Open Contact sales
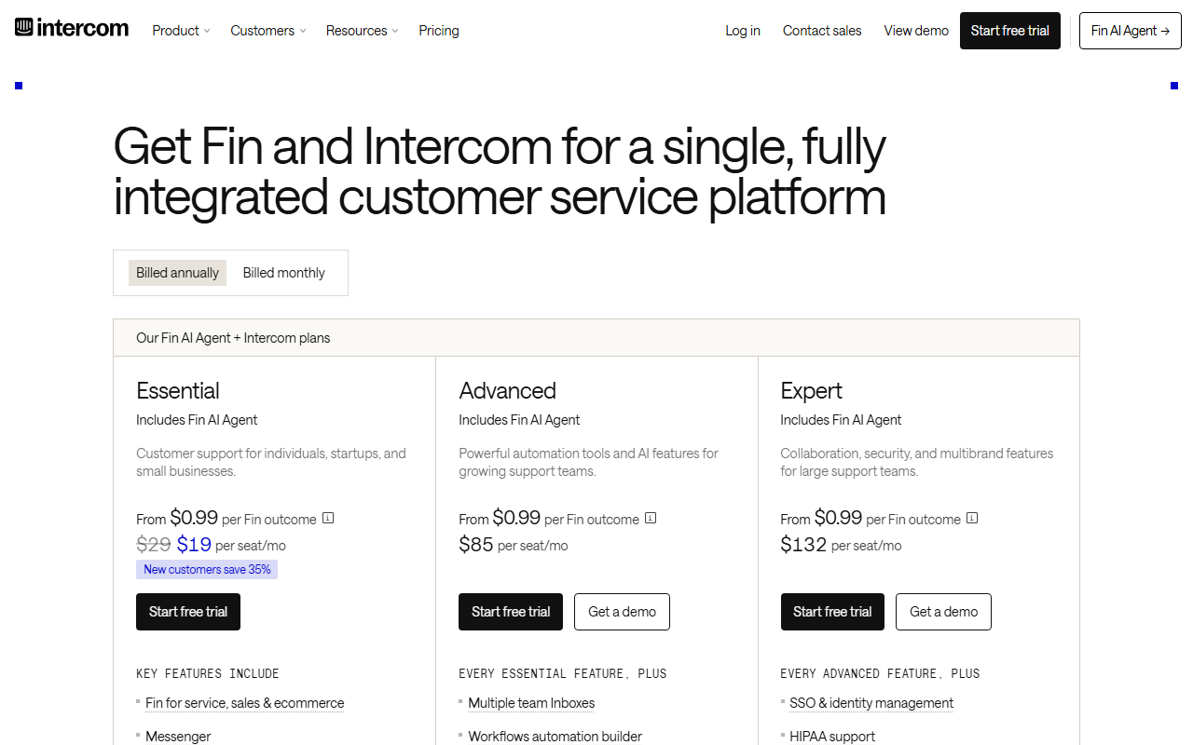 point(822,31)
